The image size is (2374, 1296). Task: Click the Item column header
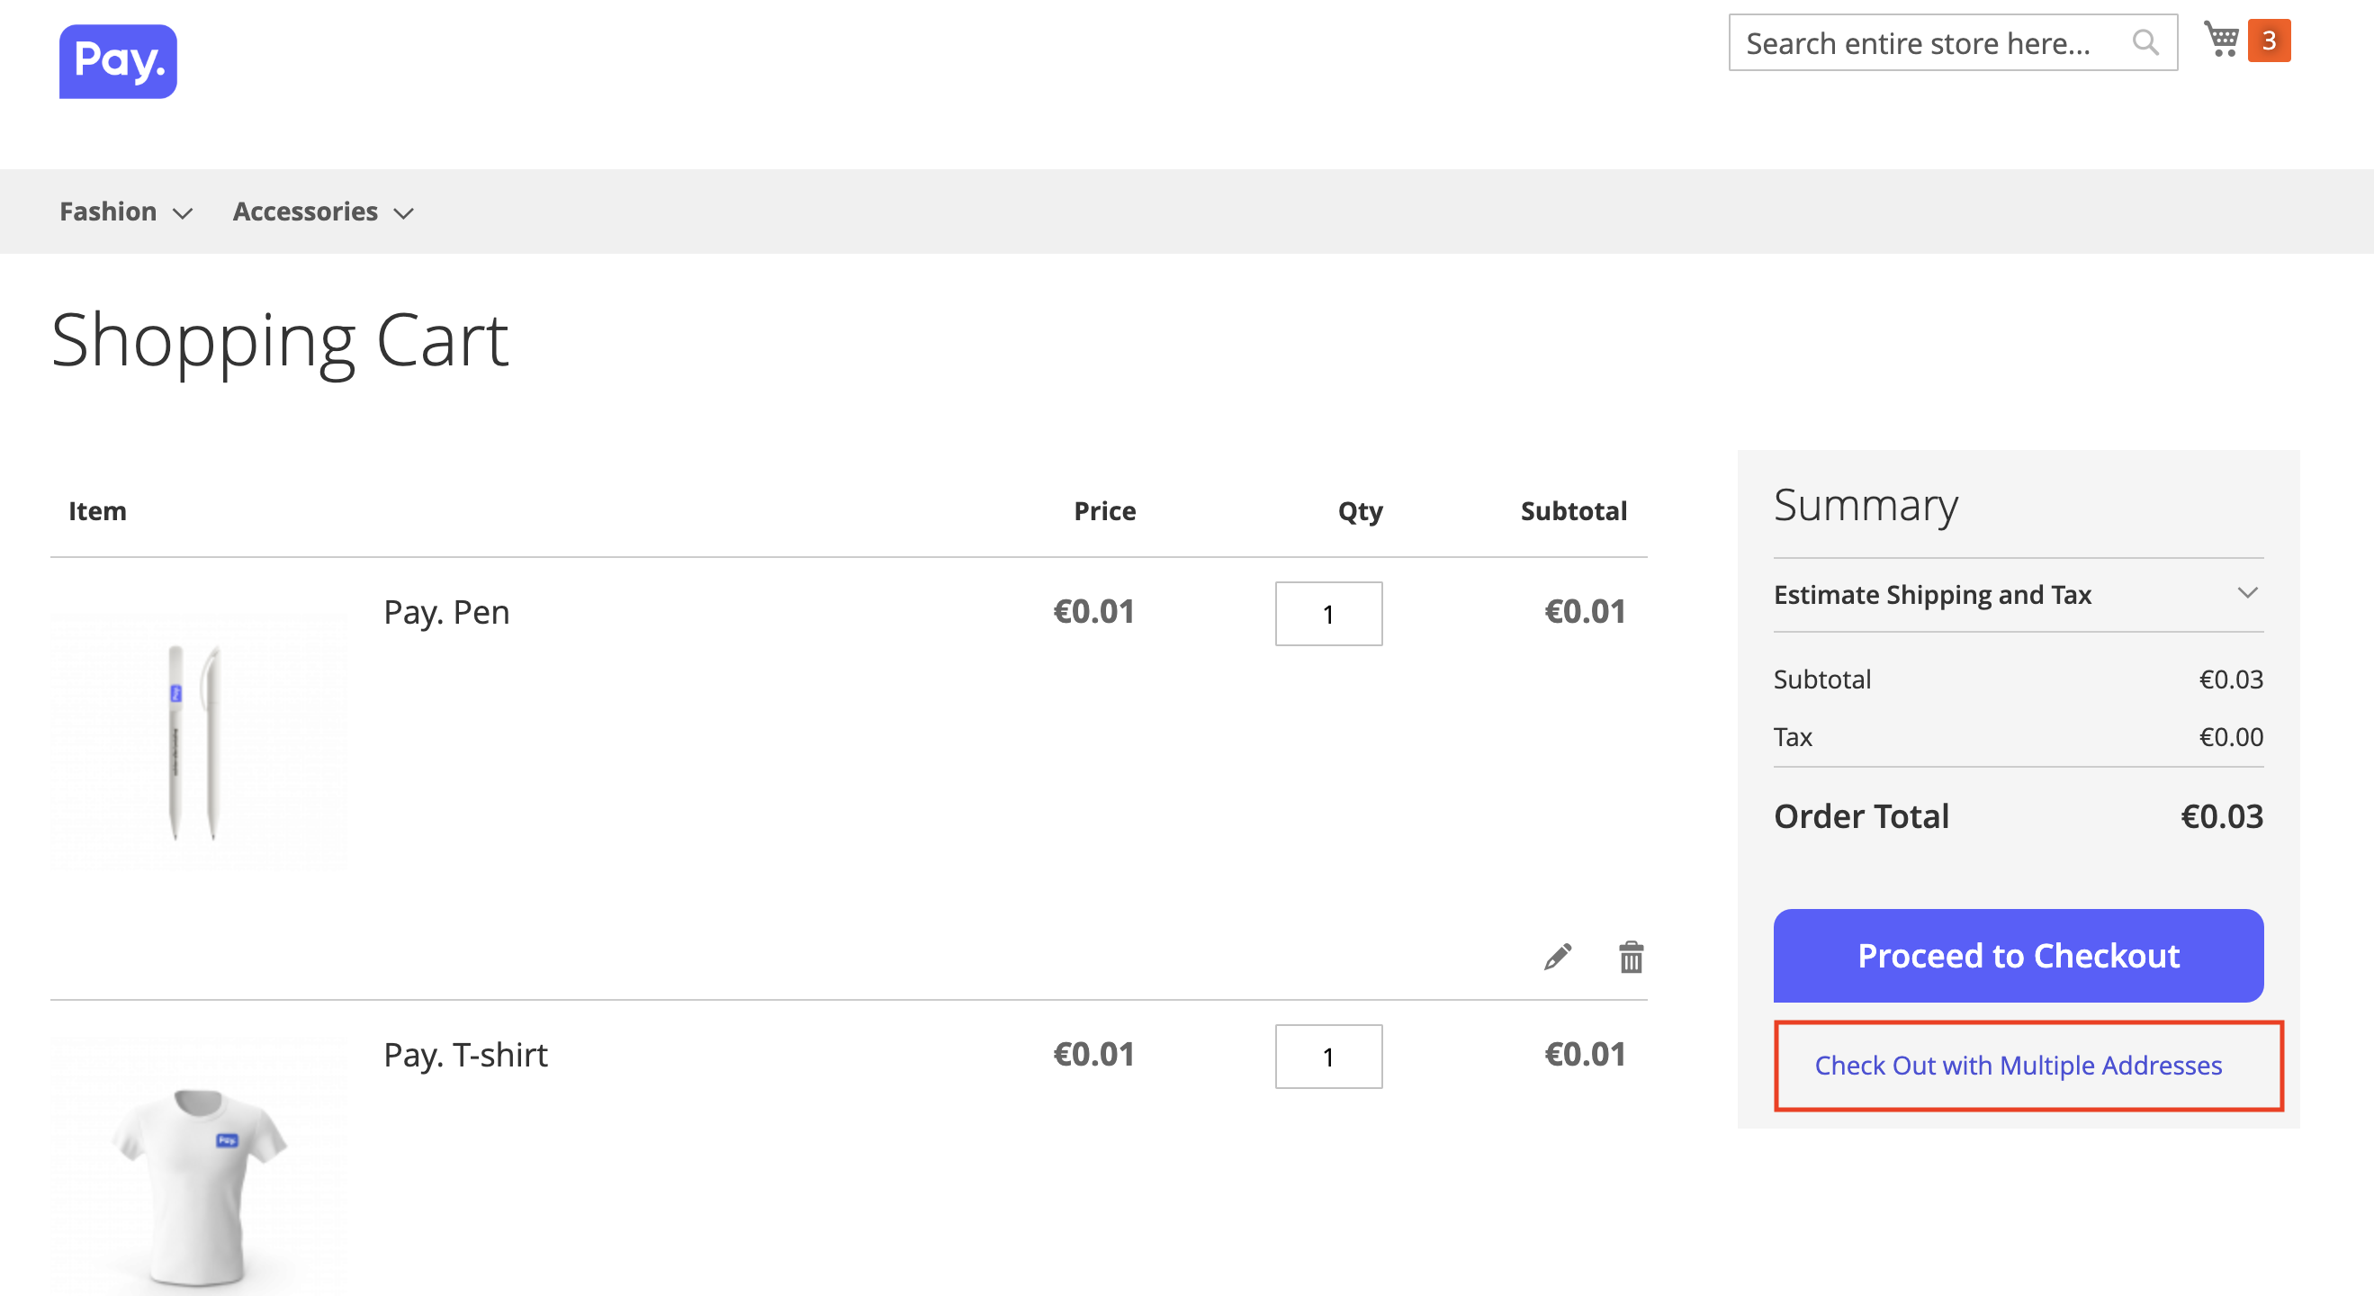(98, 510)
